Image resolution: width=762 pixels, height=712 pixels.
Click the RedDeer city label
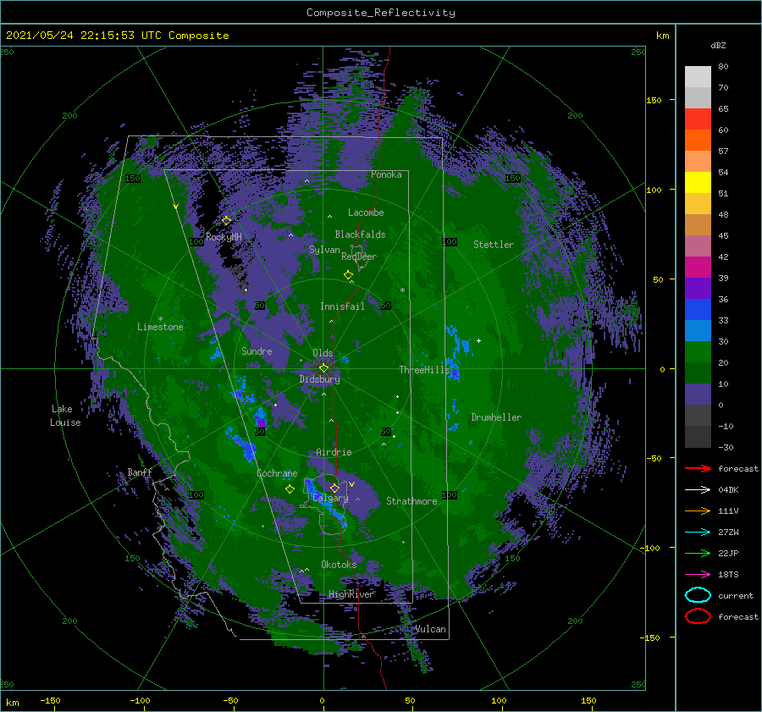(359, 257)
